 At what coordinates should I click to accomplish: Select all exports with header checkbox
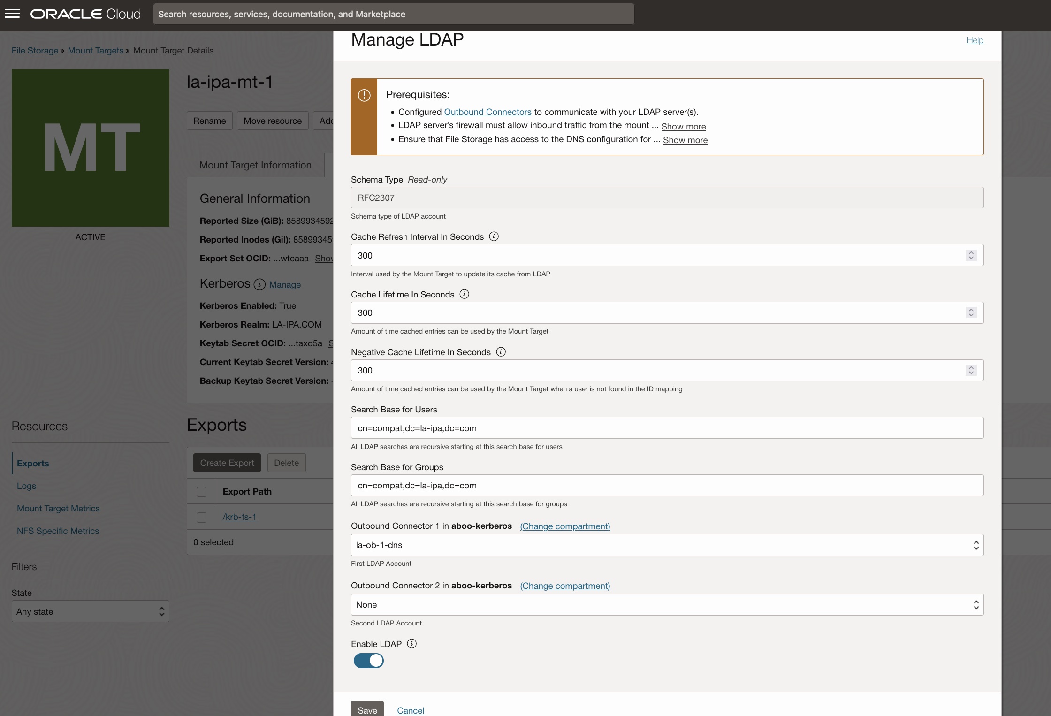[202, 492]
